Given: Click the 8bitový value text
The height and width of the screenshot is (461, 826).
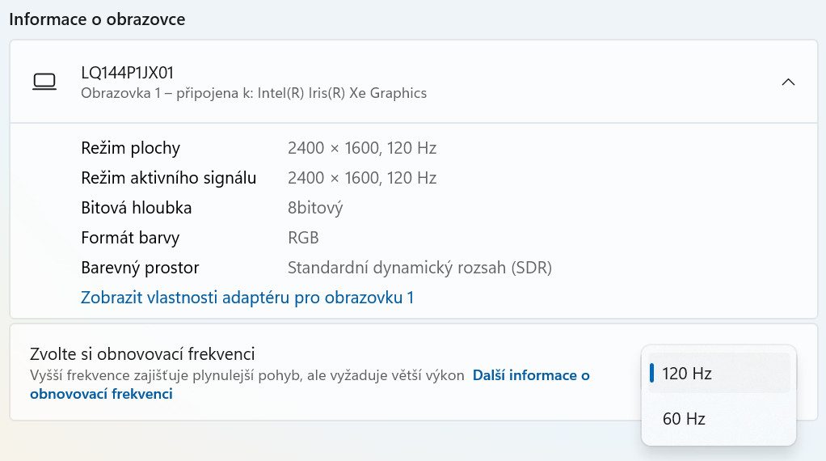Looking at the screenshot, I should 315,208.
